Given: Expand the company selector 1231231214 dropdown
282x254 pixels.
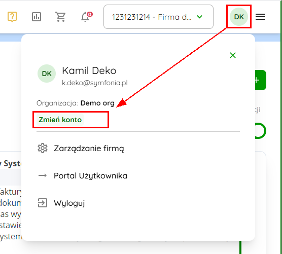Looking at the screenshot, I should pos(158,17).
